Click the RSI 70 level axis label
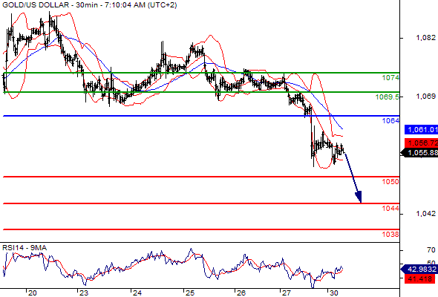438x297 pixels. (431, 250)
